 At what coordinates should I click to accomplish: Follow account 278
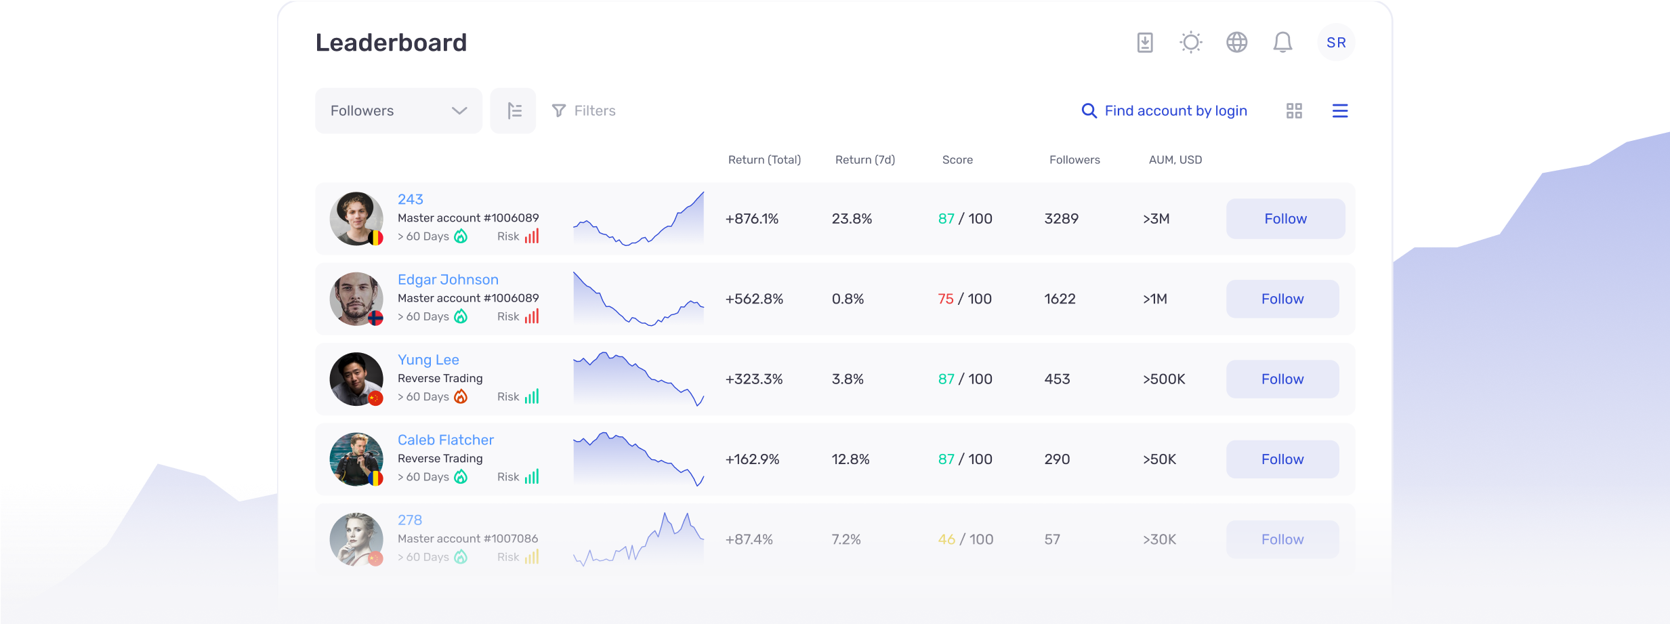[1282, 539]
